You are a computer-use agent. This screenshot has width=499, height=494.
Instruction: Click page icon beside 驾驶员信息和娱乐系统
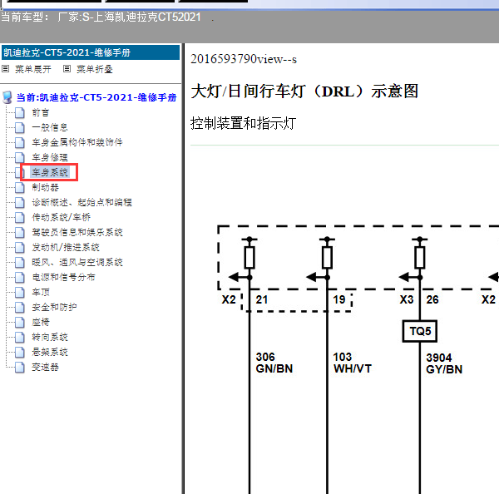pyautogui.click(x=20, y=232)
